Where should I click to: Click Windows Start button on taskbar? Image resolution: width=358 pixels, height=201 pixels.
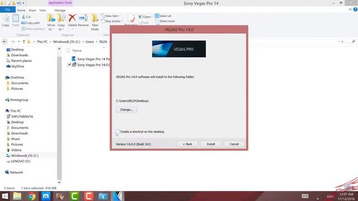5,196
